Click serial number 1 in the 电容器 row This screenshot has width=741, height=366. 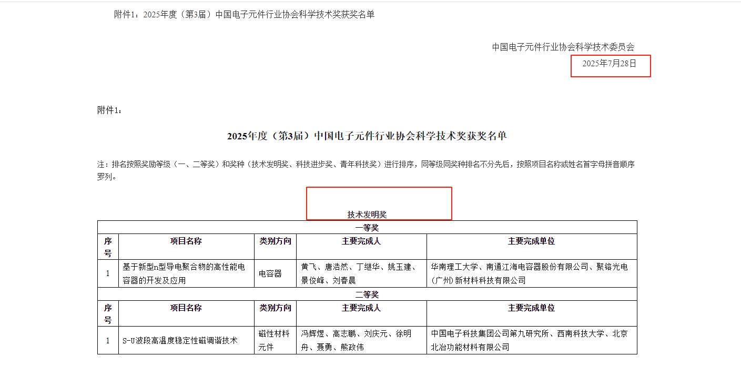[x=108, y=273]
